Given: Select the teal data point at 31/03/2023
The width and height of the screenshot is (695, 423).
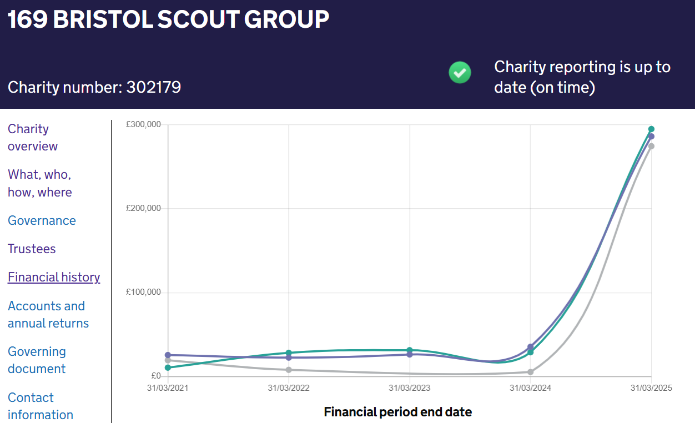Looking at the screenshot, I should pos(409,350).
